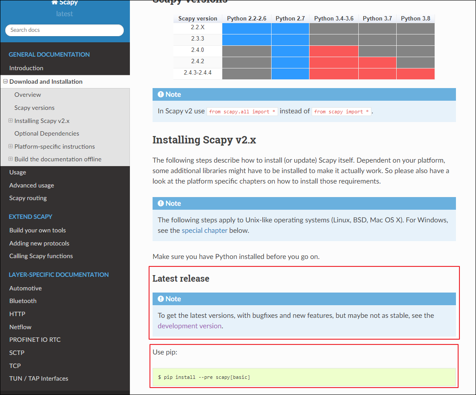476x395 pixels.
Task: Open the Netflow layer documentation
Action: point(20,327)
